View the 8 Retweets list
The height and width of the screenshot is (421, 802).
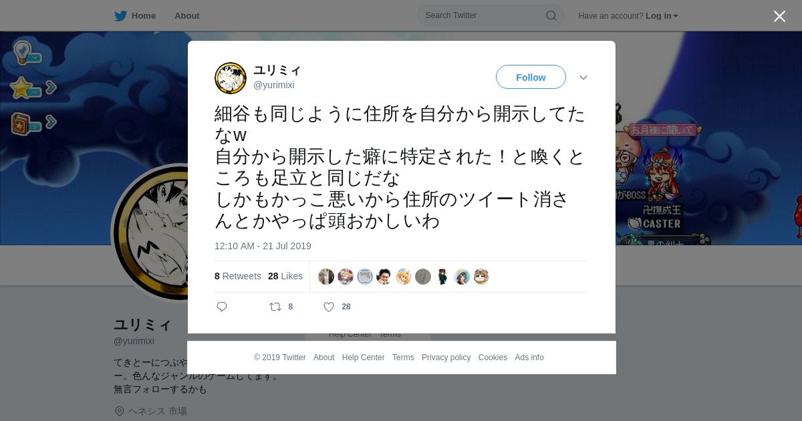(238, 276)
